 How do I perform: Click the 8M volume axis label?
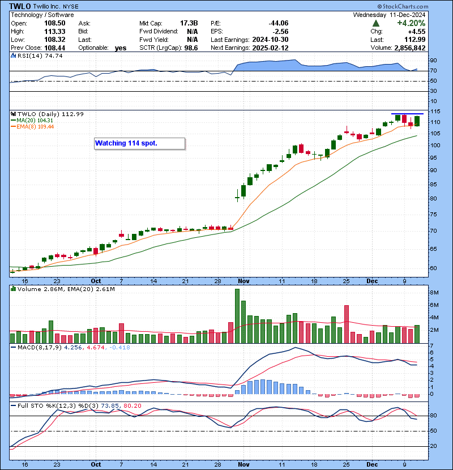click(434, 293)
